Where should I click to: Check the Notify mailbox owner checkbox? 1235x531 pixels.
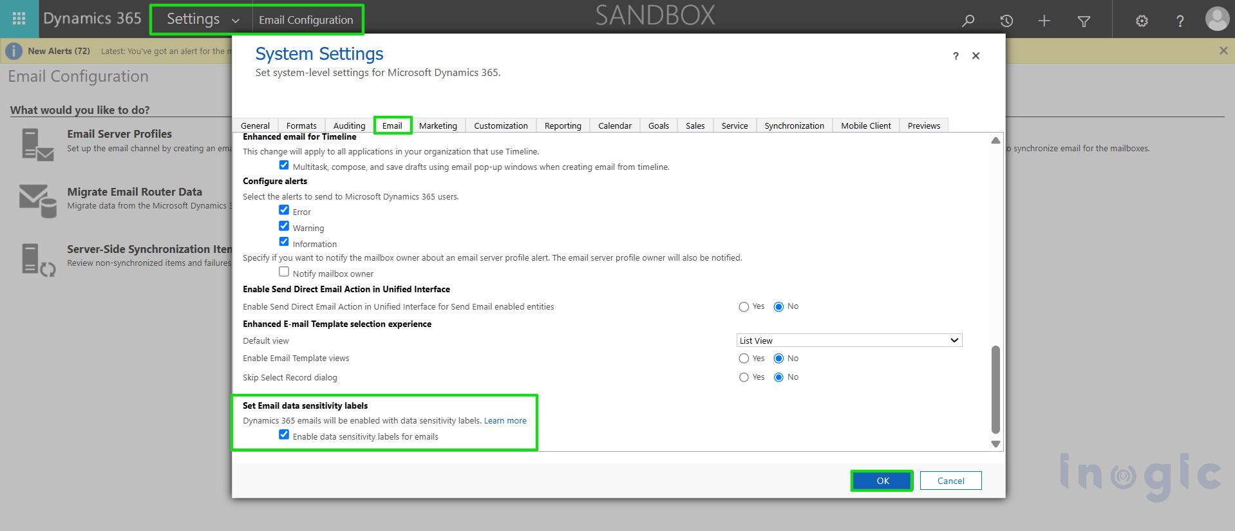tap(284, 272)
